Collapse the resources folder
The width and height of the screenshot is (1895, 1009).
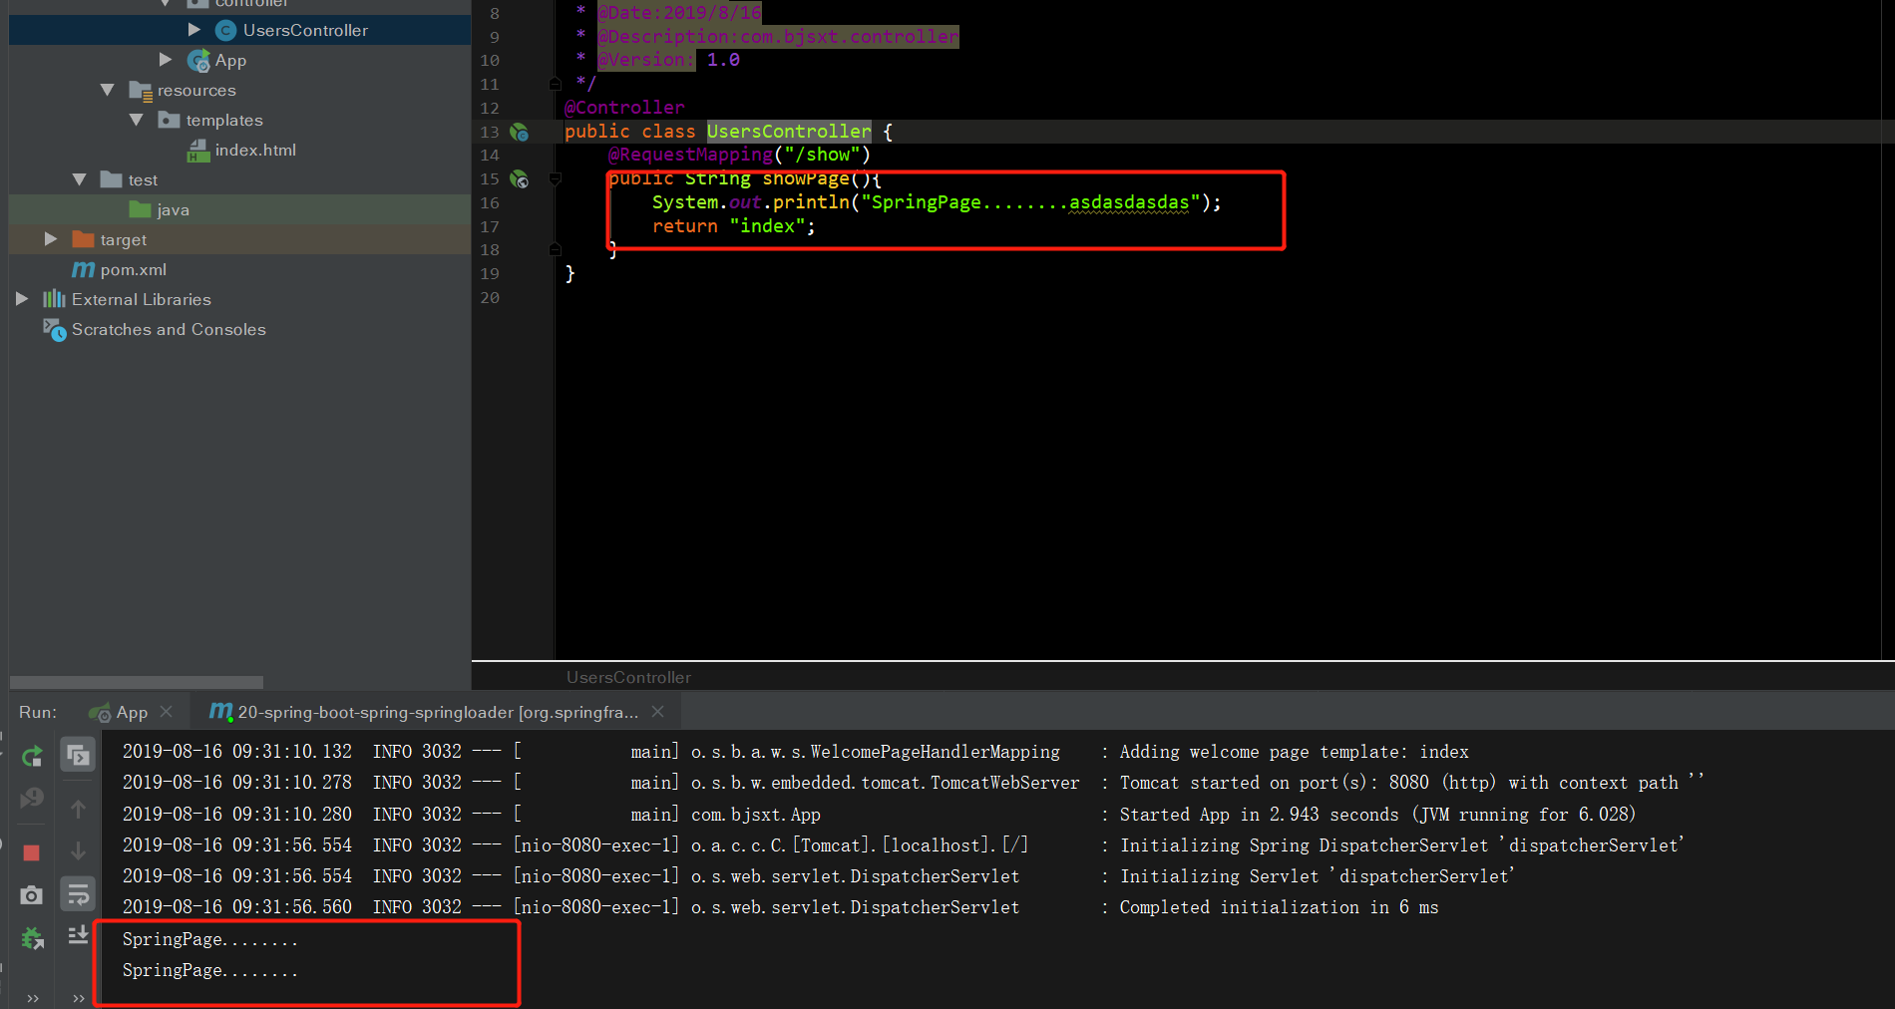pyautogui.click(x=108, y=90)
